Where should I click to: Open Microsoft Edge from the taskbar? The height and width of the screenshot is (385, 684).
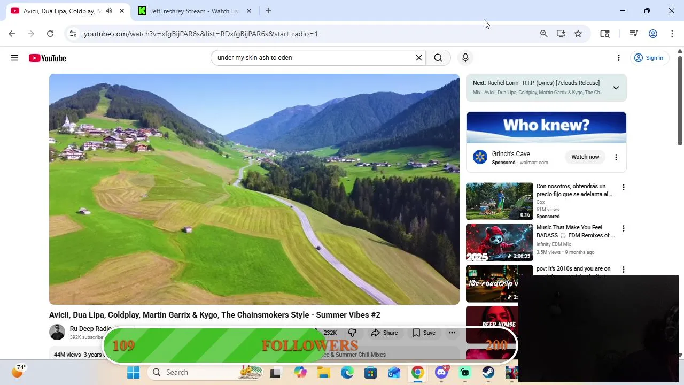tap(347, 372)
